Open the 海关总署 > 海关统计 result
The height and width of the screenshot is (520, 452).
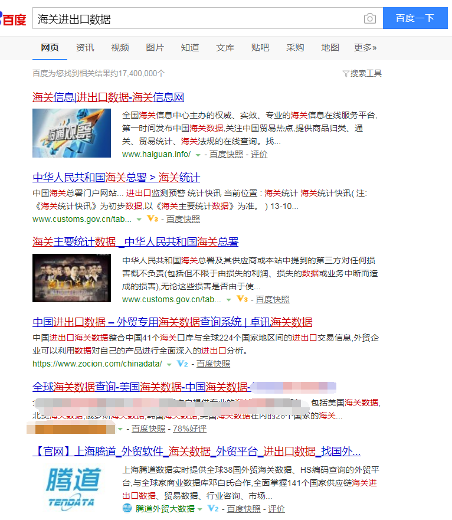pyautogui.click(x=116, y=178)
